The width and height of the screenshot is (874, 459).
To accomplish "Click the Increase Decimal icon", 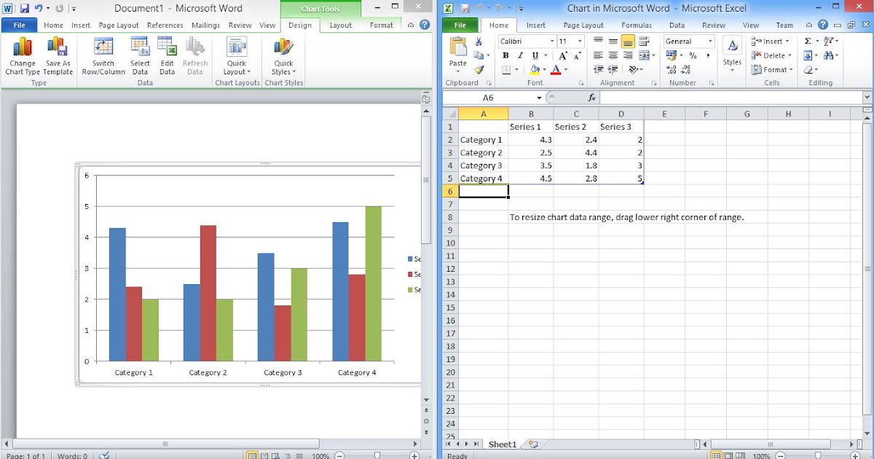I will point(670,69).
